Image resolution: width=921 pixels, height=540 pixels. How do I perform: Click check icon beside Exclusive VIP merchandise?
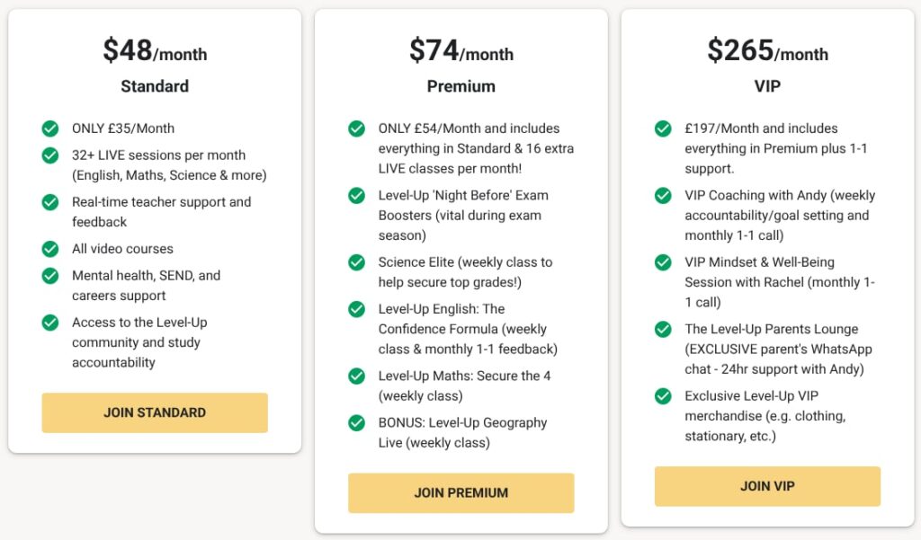(663, 396)
